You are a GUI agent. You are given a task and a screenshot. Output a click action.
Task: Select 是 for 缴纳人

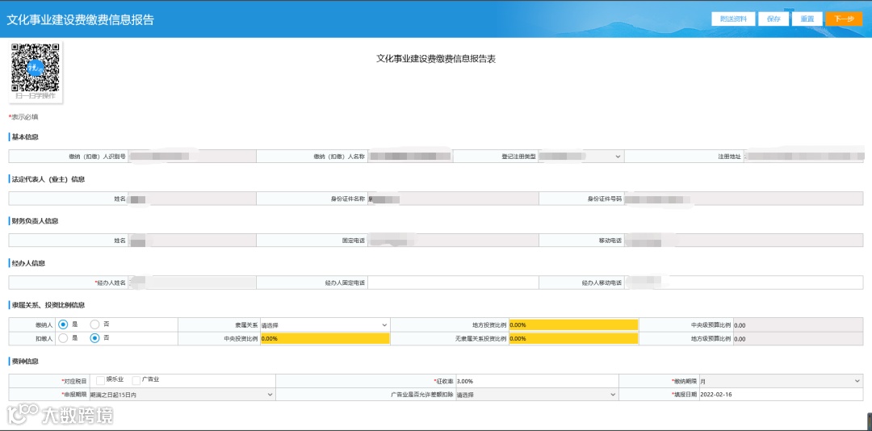64,324
